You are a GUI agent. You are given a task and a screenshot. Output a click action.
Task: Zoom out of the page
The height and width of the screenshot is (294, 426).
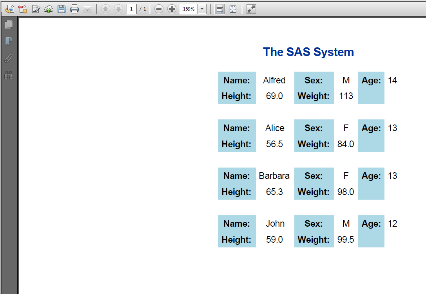[x=158, y=9]
